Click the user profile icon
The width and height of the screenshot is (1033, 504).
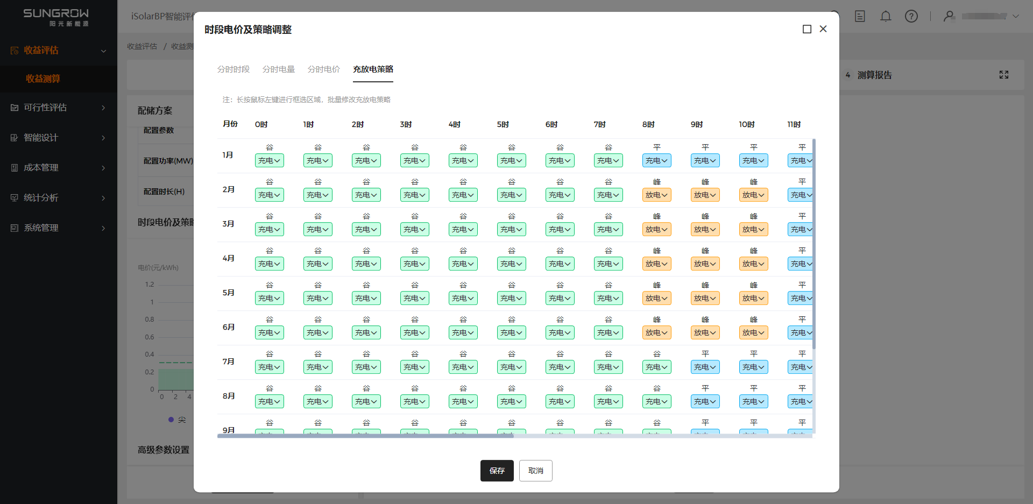click(949, 16)
